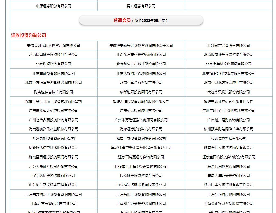The height and width of the screenshot is (213, 276).
Task: Select 广州广证恒生证券研究所有限公司
Action: pos(229,110)
